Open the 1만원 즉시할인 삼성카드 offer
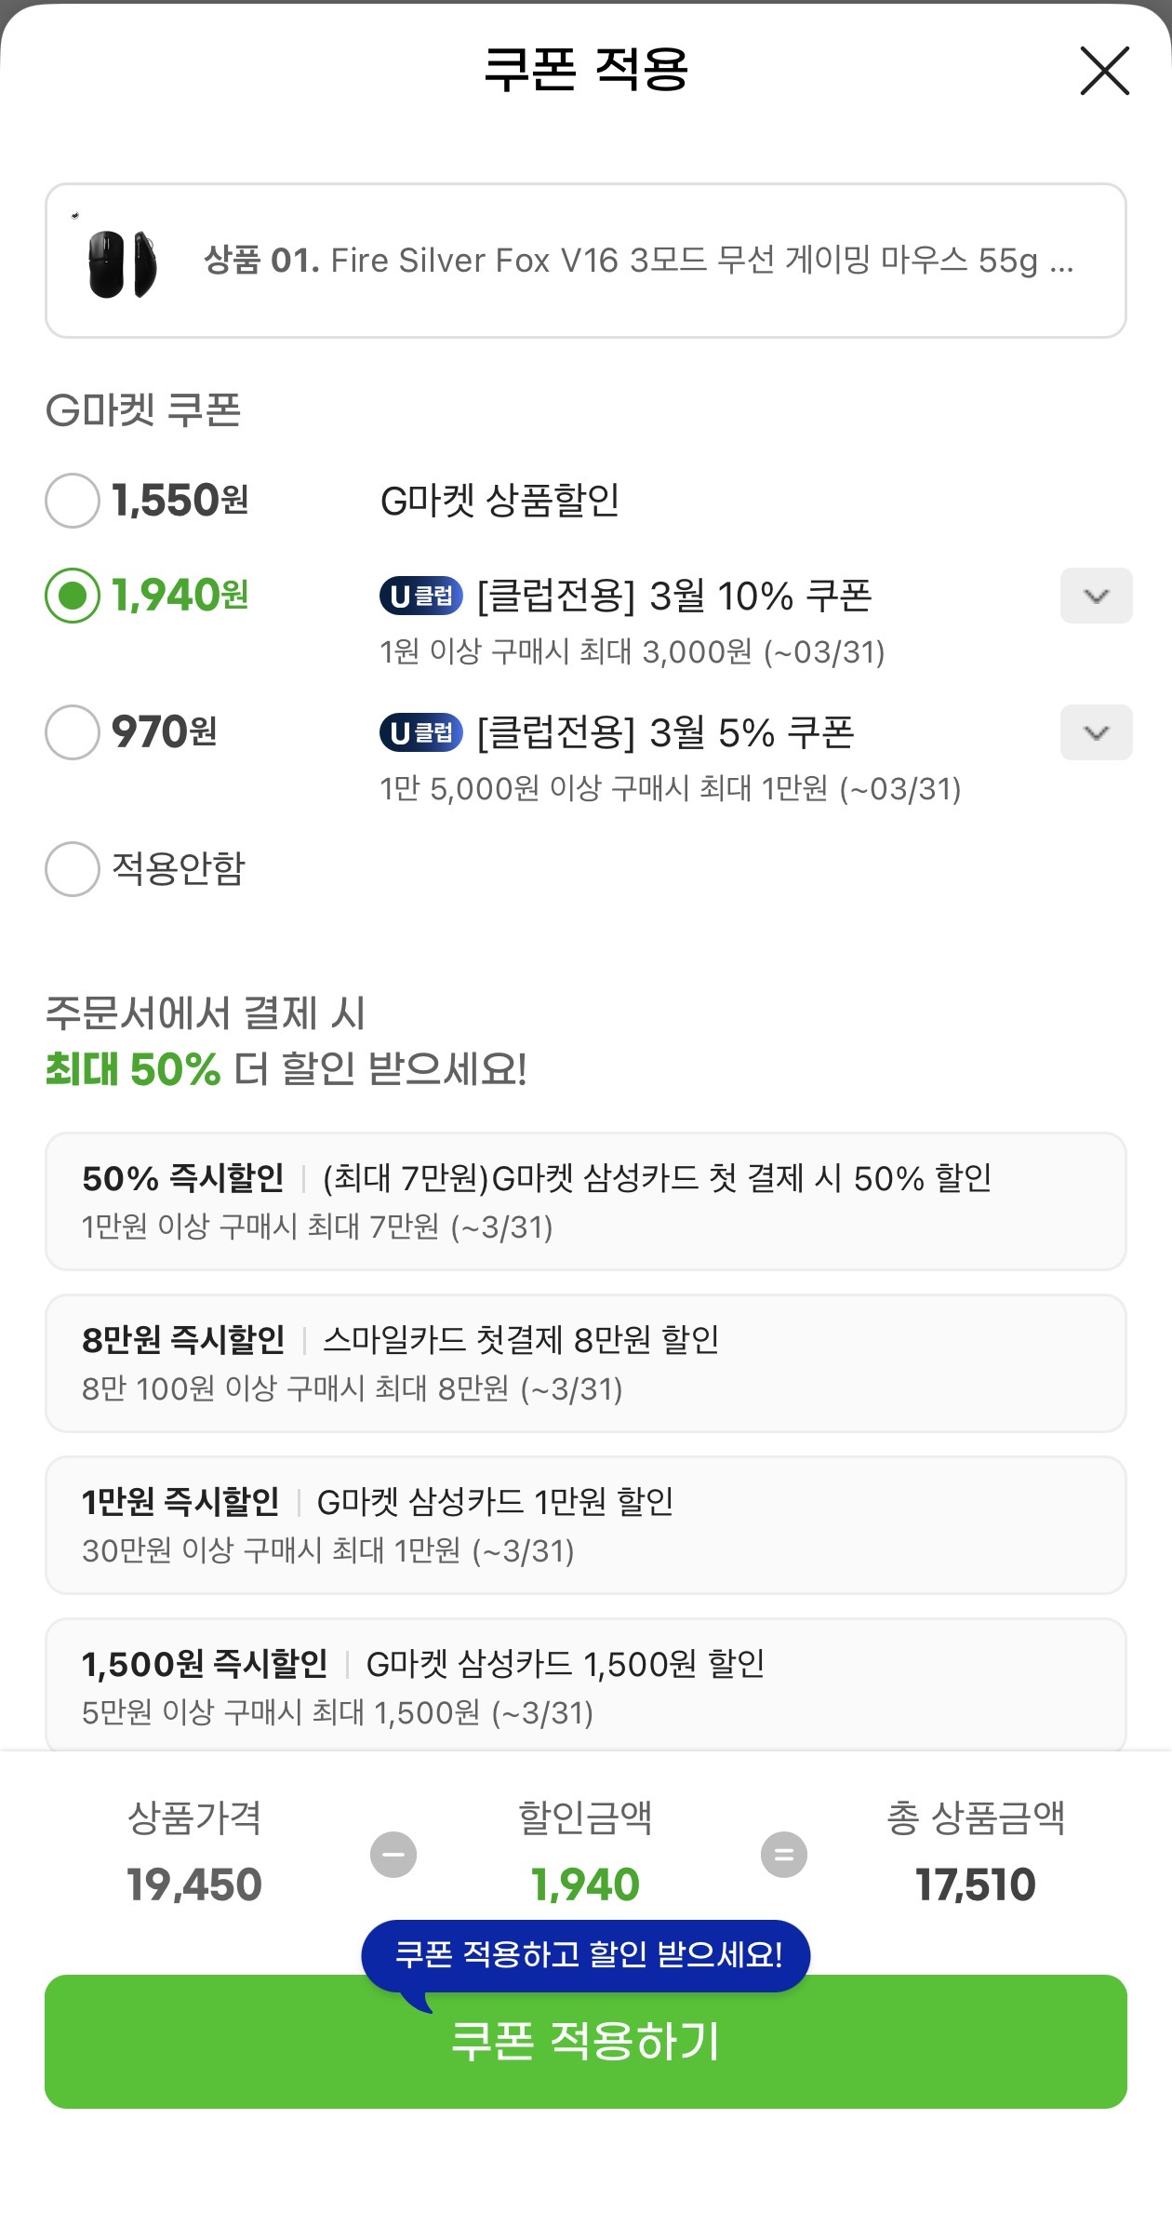Screen dimensions: 1172x2226 586,1525
